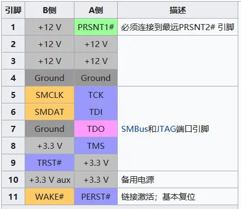The image size is (241, 209).
Task: Click pin number 11 row header
Action: [x=13, y=196]
